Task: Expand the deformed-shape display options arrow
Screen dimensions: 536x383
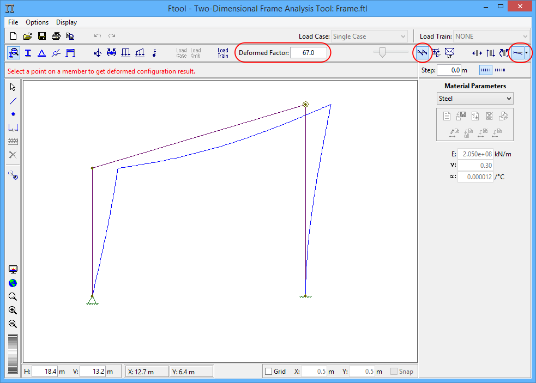Action: coord(527,53)
